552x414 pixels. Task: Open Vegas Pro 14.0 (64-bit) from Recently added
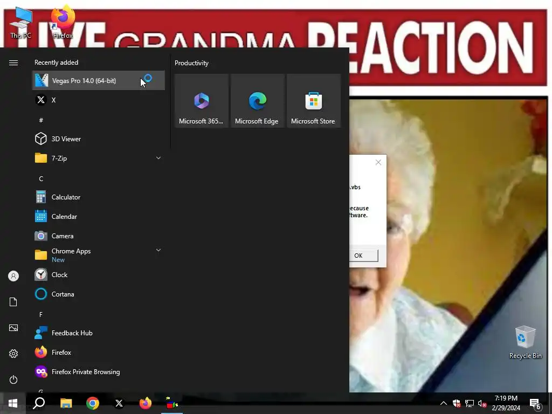[98, 81]
